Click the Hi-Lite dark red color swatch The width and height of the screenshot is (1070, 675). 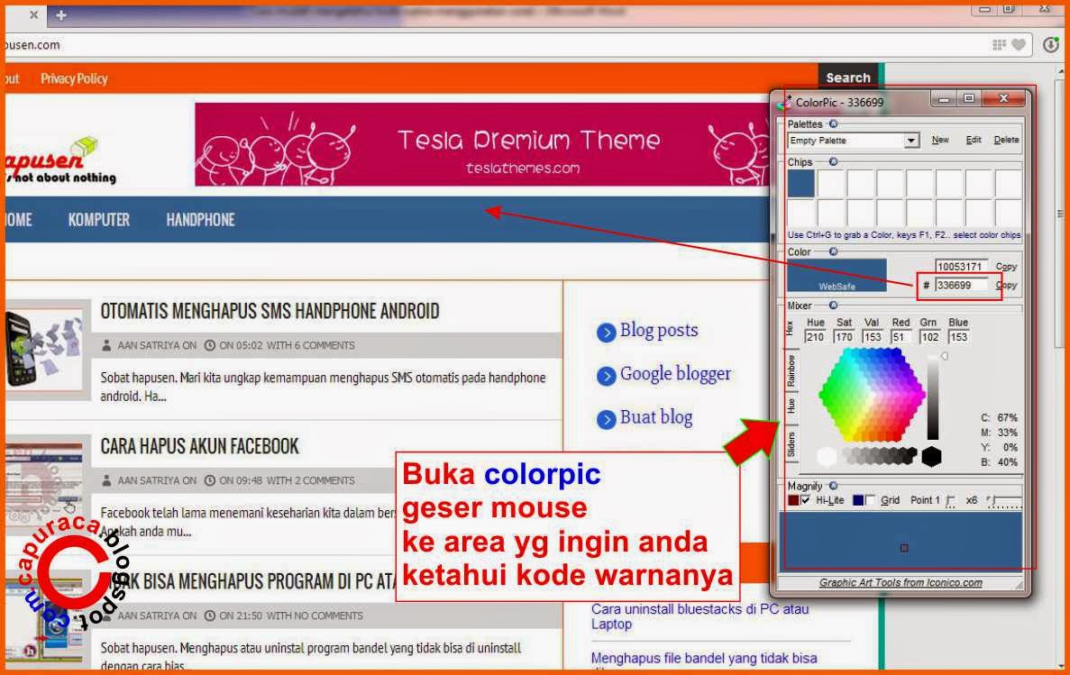(793, 500)
